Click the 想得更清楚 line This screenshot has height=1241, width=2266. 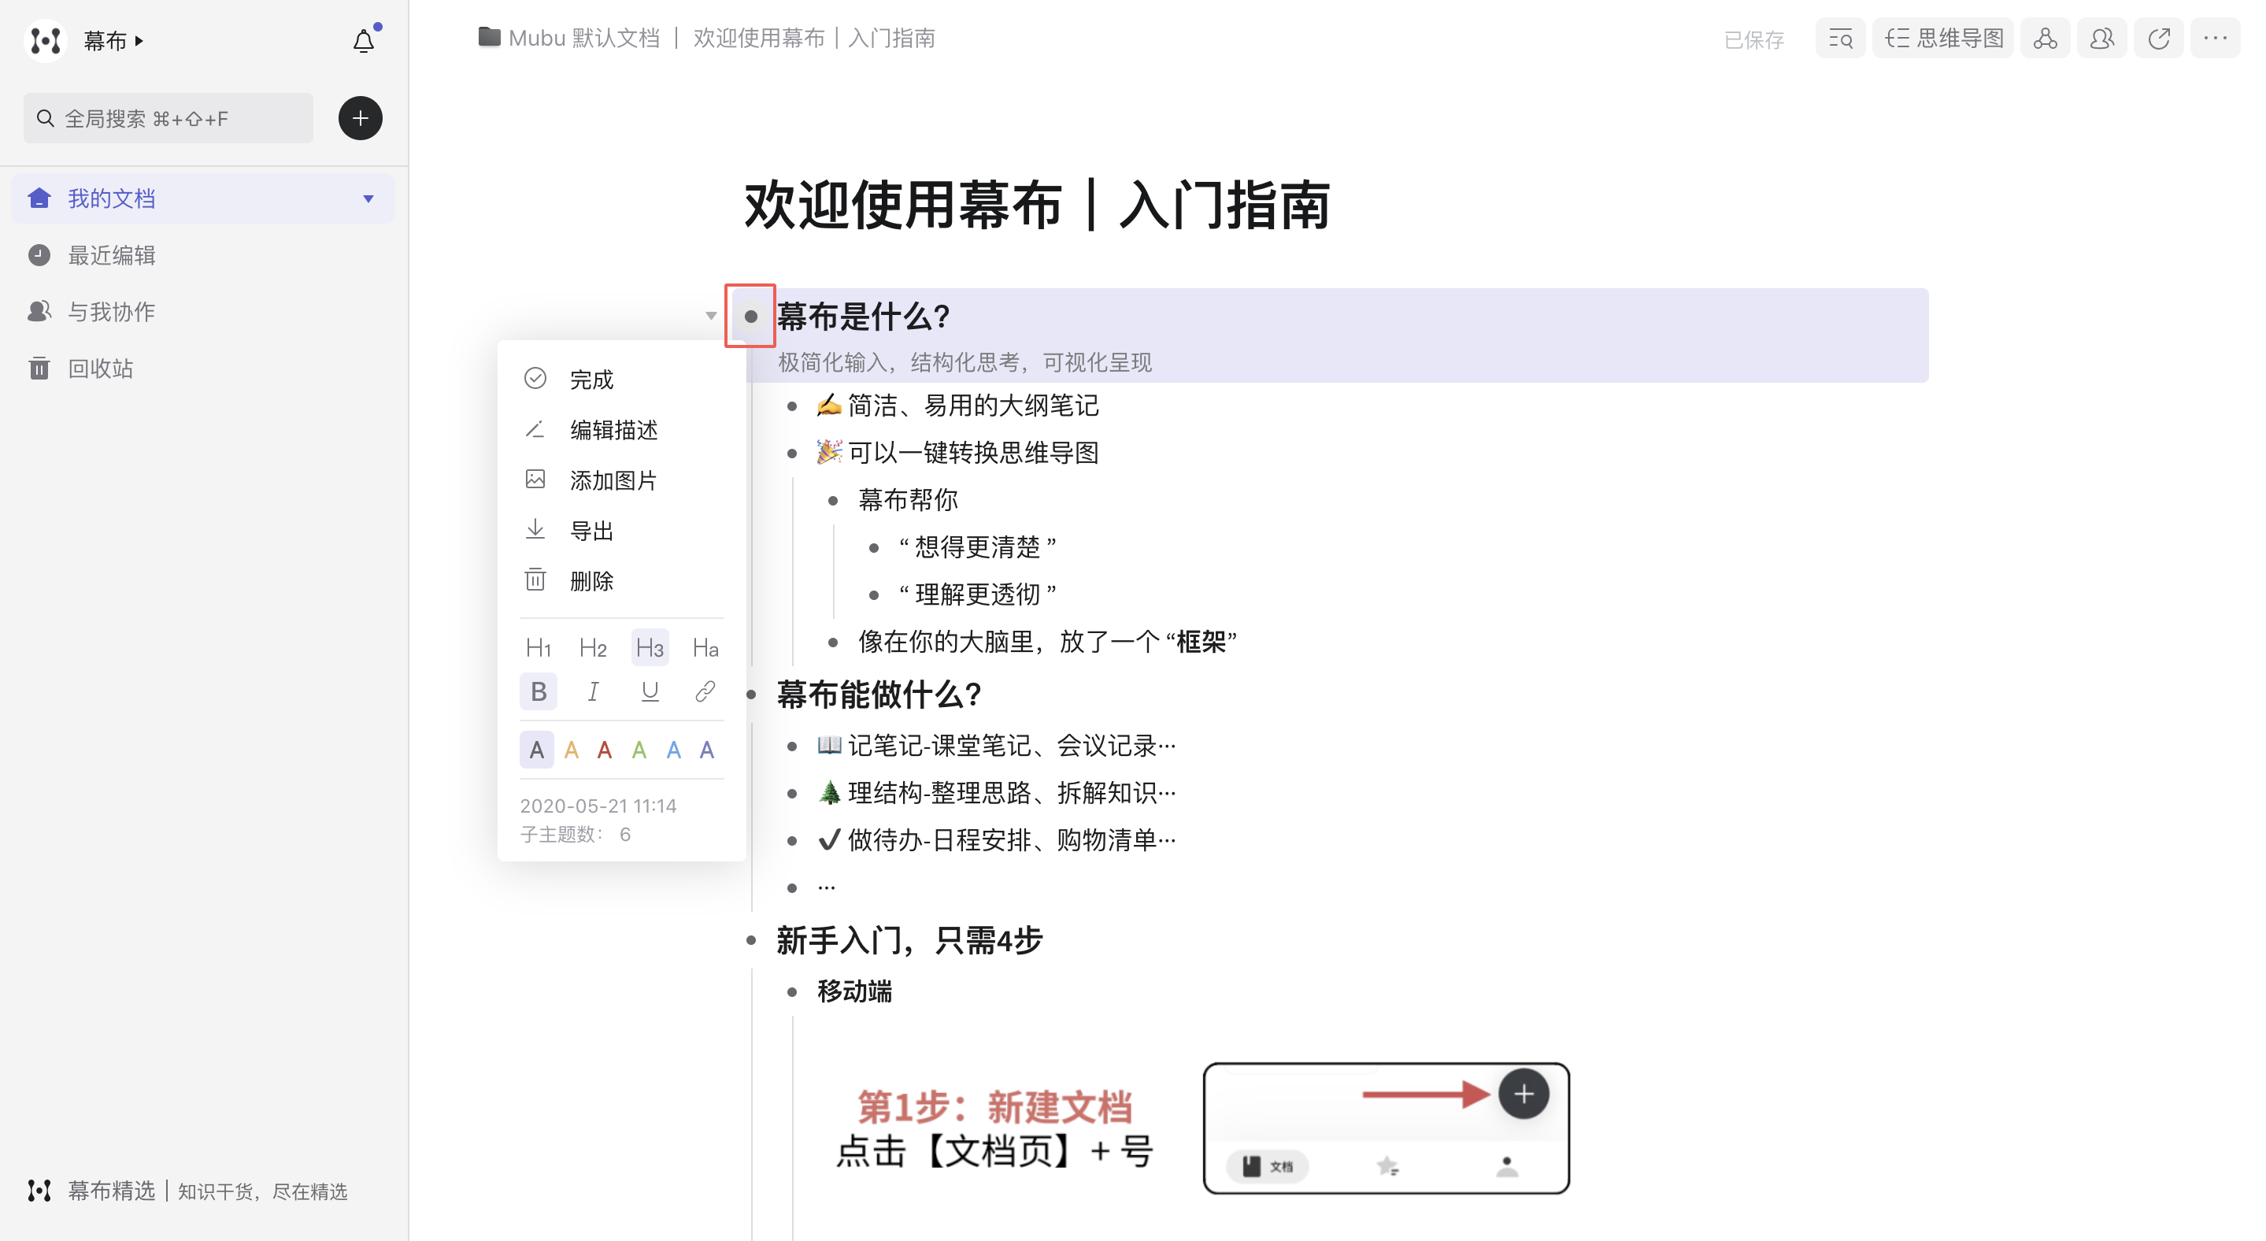pos(977,547)
